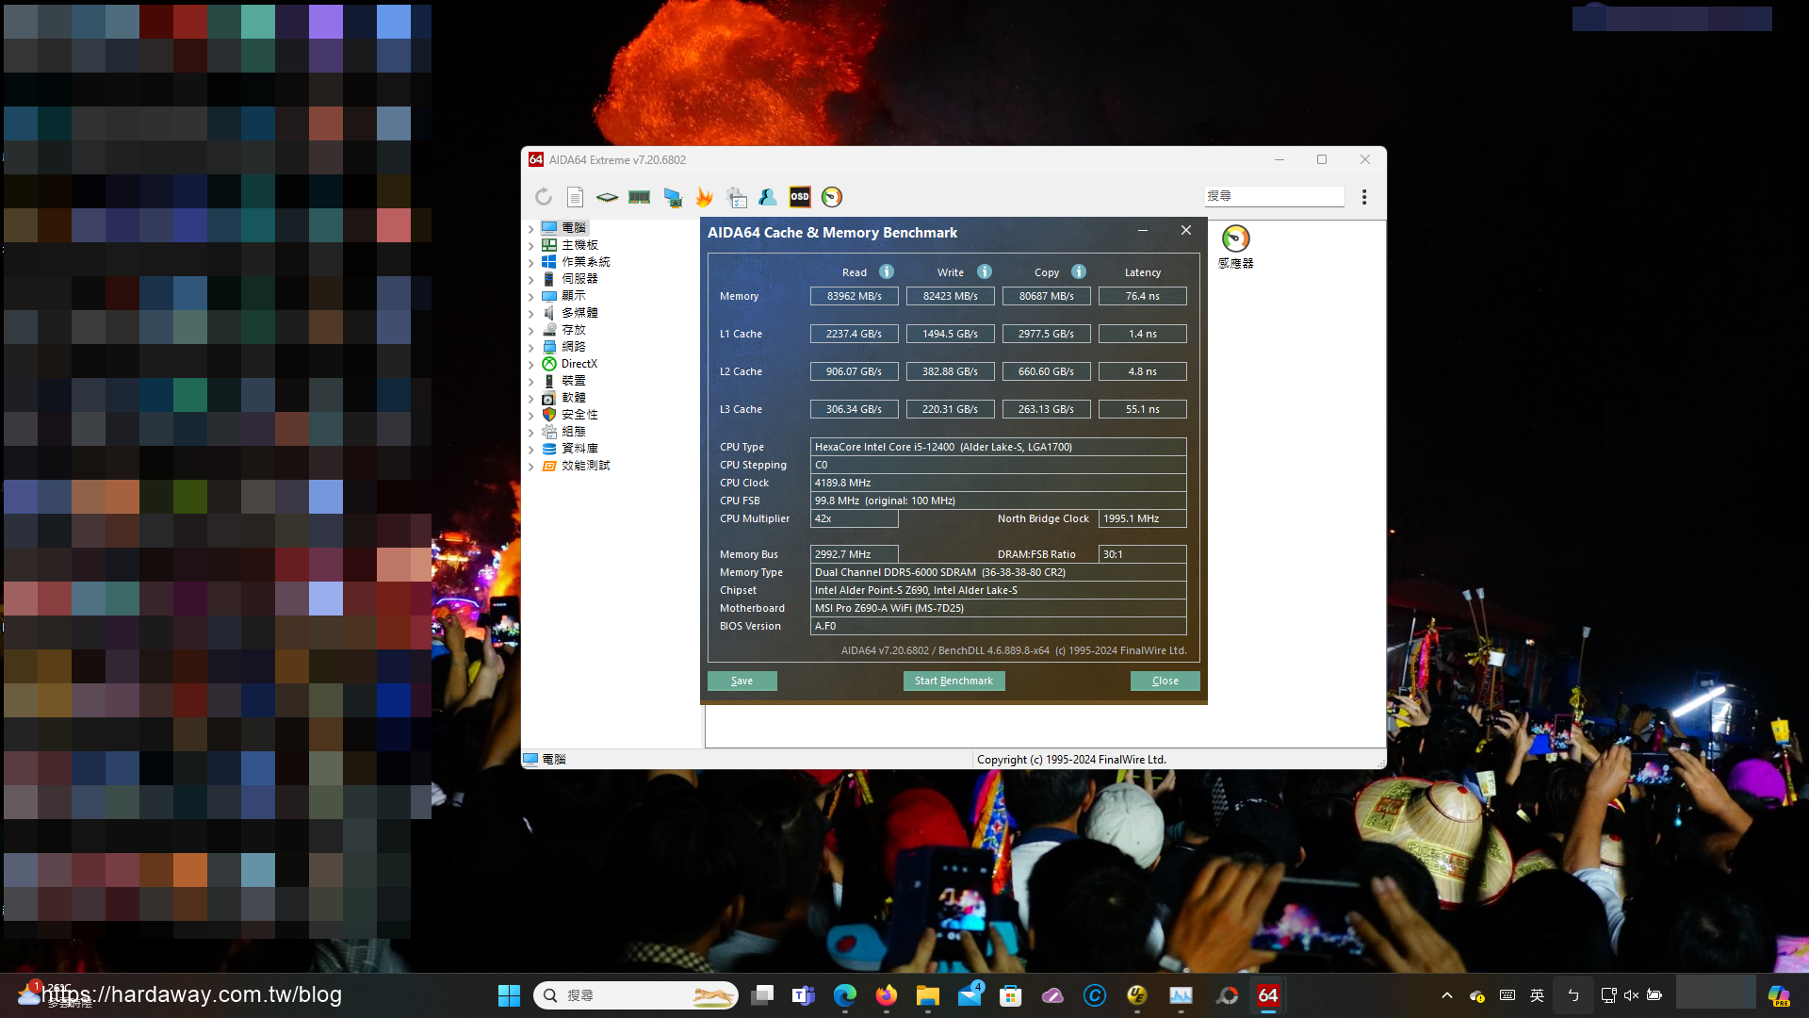
Task: Click the CPU Type field HexaCore Intel Core i5-12400
Action: tap(998, 447)
